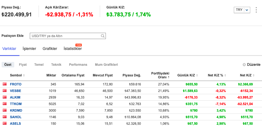Image resolution: width=262 pixels, height=128 pixels.
Task: Select the Teknik view filter
Action: click(x=56, y=65)
